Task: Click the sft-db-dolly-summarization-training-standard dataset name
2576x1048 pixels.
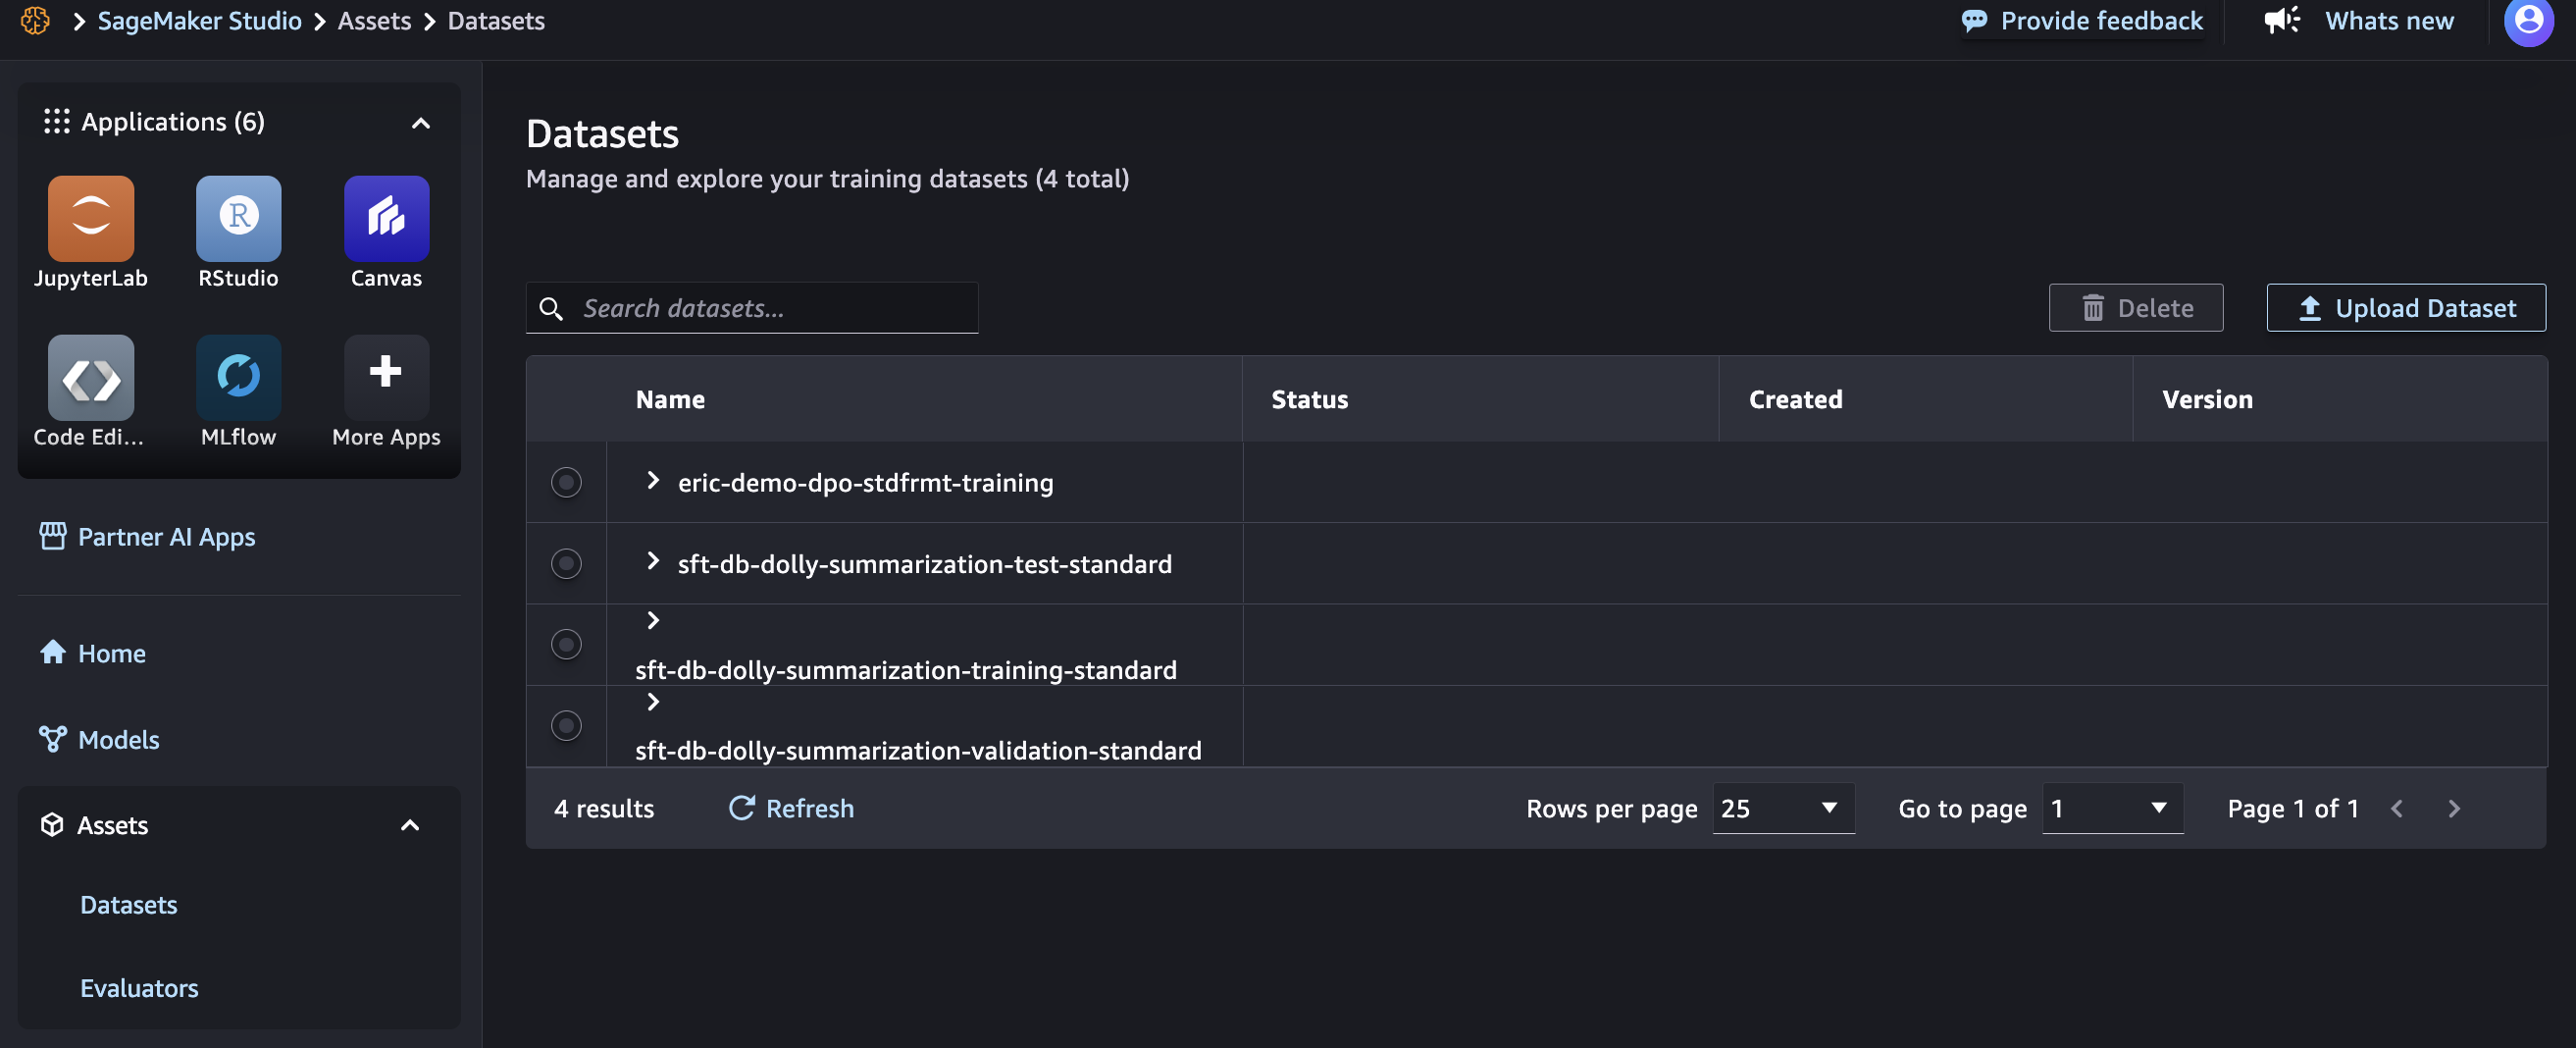Action: (906, 670)
